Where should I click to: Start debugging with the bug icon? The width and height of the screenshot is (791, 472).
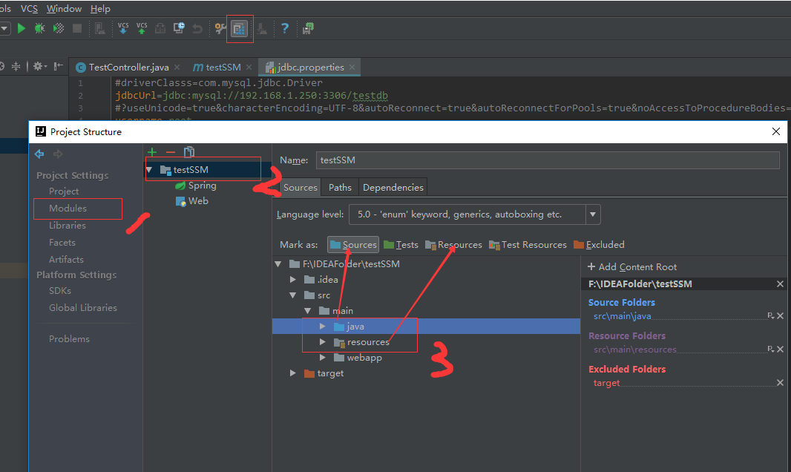click(39, 28)
